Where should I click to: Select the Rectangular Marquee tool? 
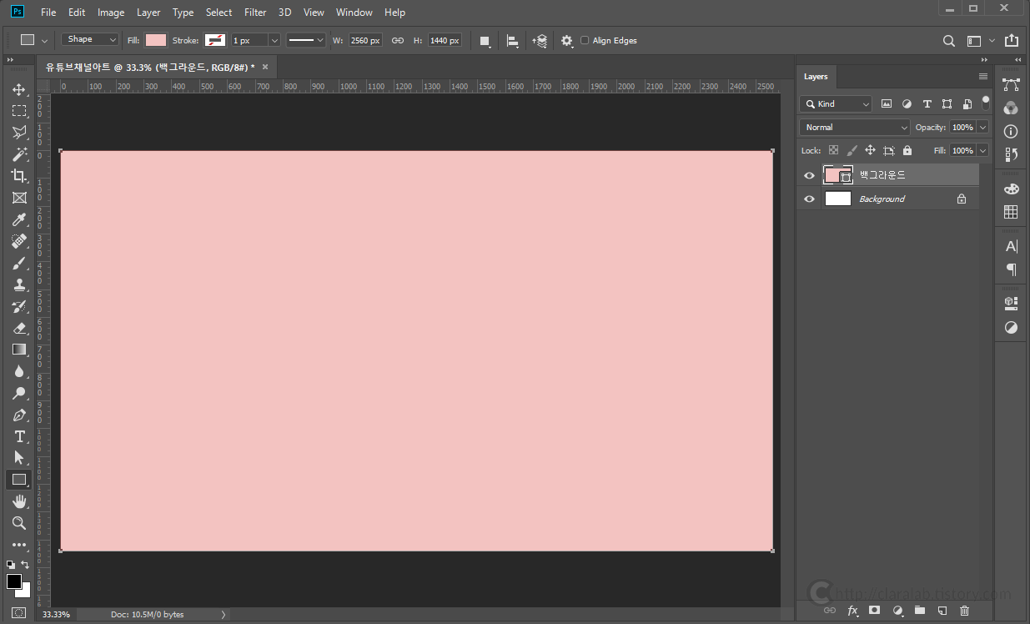(x=18, y=111)
